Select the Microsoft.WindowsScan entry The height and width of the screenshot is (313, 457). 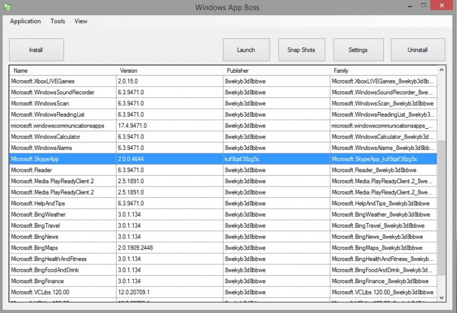(x=223, y=104)
